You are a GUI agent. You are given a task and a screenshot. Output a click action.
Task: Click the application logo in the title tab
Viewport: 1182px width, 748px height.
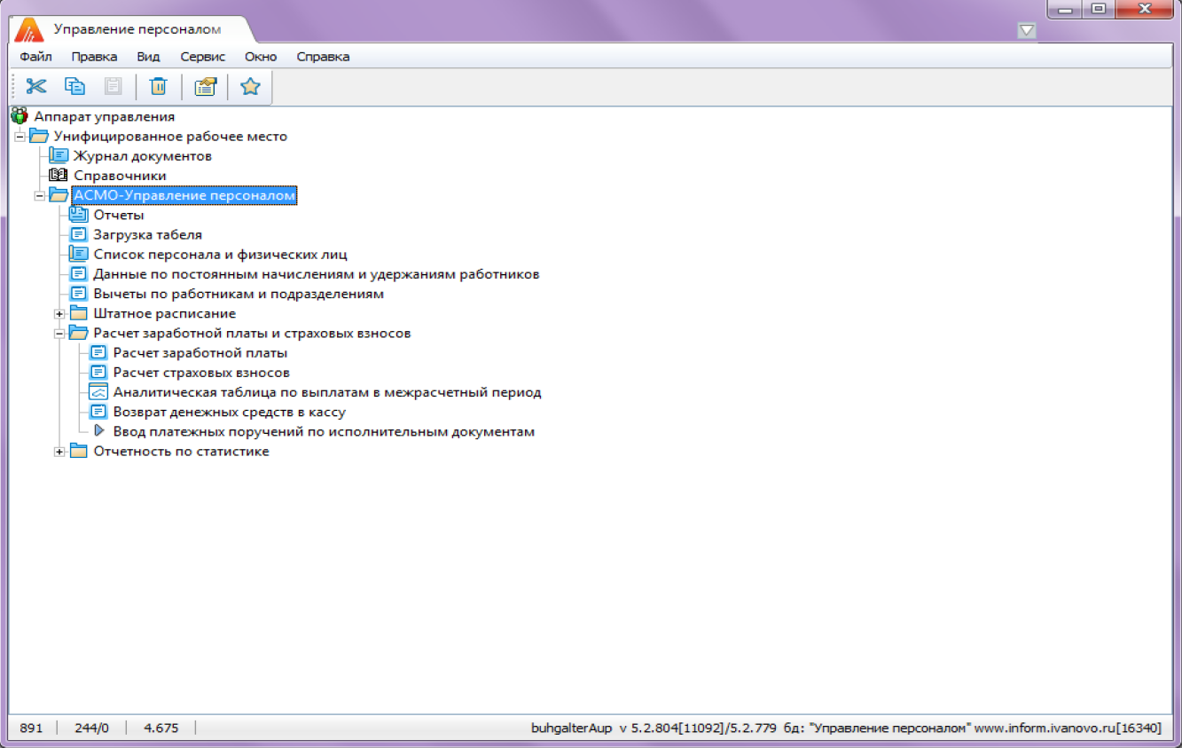point(28,29)
